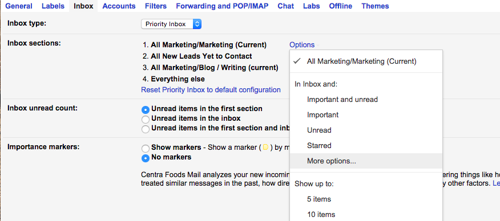
Task: Open the General settings tab
Action: [x=18, y=6]
